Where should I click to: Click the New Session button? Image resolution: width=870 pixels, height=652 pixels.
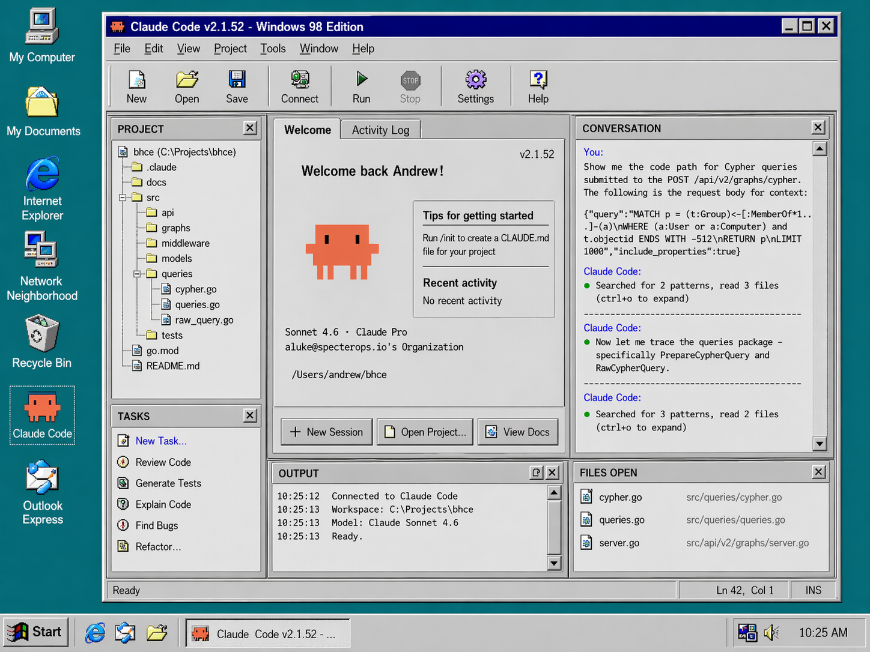tap(327, 432)
